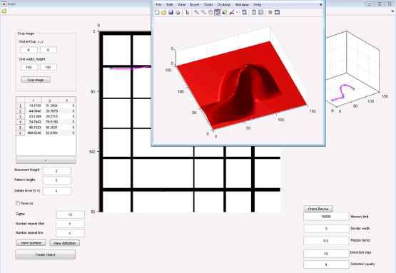
Task: Open the Insert menu in figure window
Action: click(195, 4)
